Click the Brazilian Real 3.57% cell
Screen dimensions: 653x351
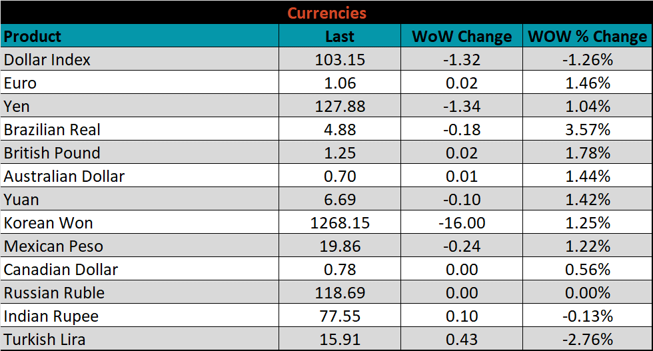pos(587,130)
